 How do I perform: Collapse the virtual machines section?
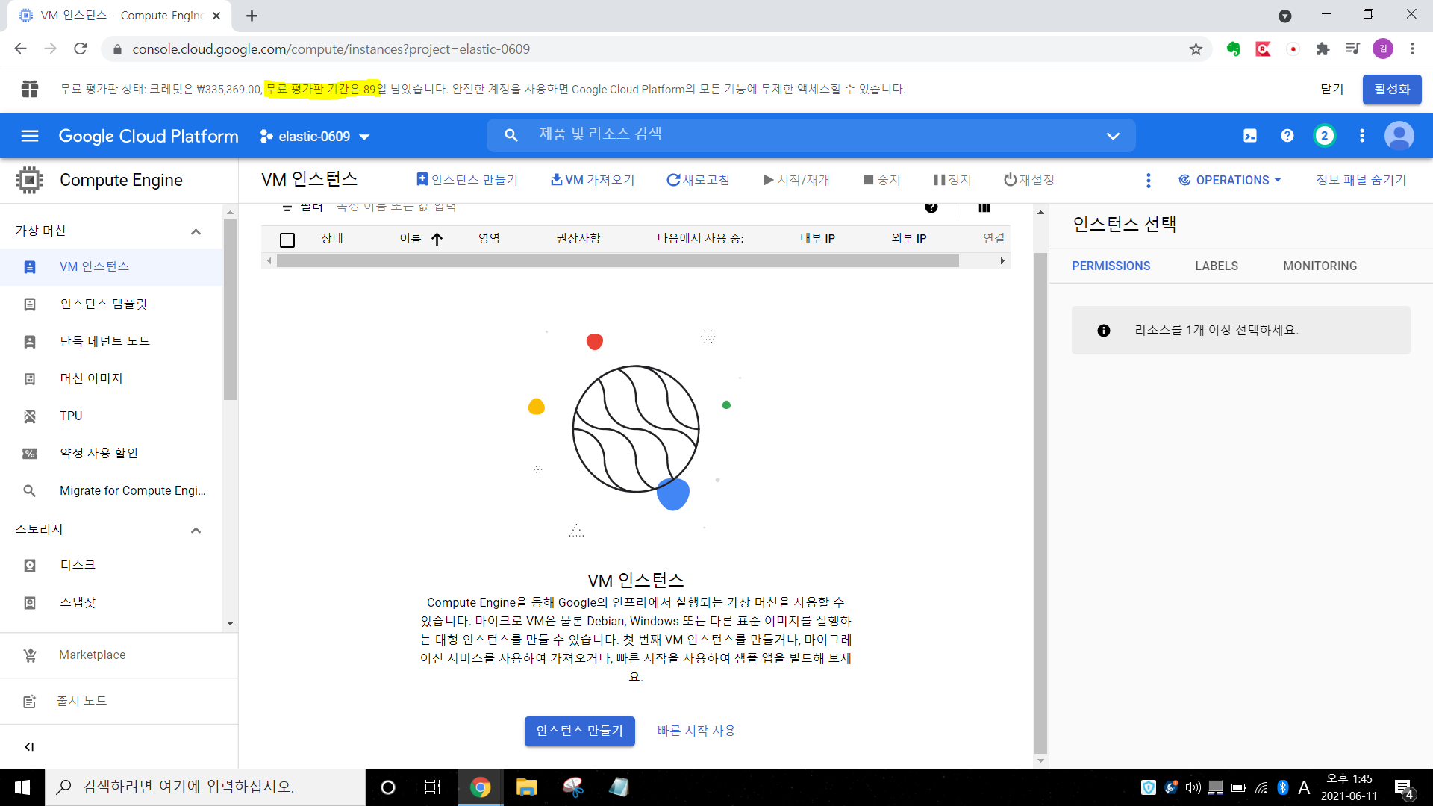tap(196, 231)
